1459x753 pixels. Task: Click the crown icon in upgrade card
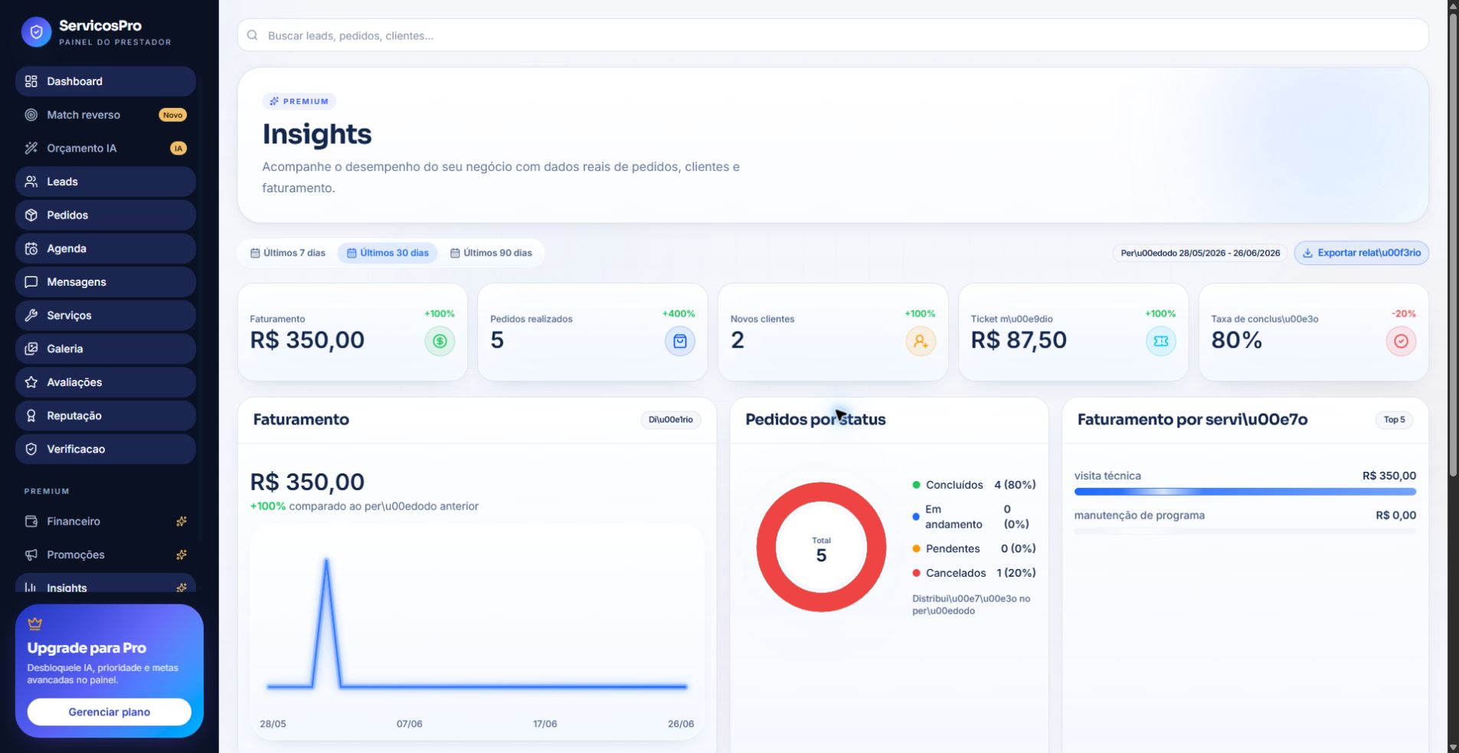tap(34, 624)
